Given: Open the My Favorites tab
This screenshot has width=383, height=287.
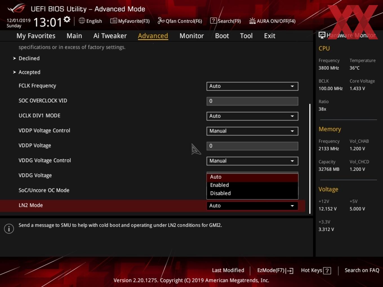Looking at the screenshot, I should pyautogui.click(x=36, y=36).
